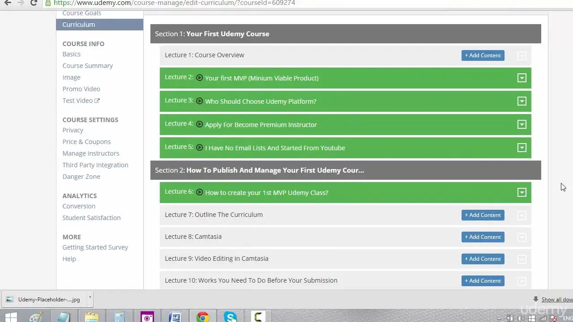
Task: Expand Lecture 8 Camtasia dropdown arrow
Action: click(522, 237)
